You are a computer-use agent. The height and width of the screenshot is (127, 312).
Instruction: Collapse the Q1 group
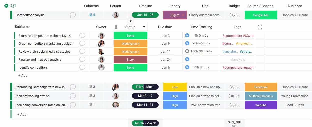point(6,6)
